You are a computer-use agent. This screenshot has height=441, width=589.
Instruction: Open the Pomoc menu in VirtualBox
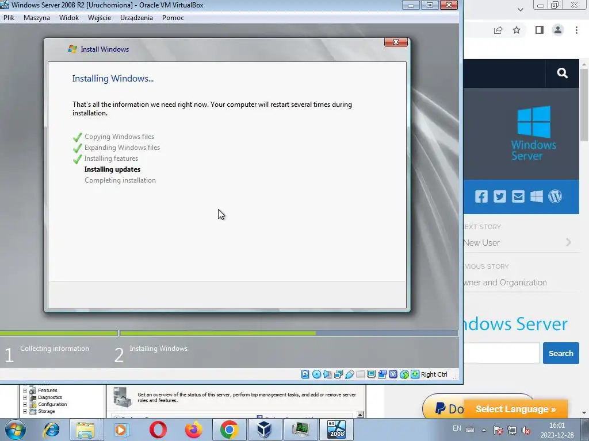coord(173,18)
